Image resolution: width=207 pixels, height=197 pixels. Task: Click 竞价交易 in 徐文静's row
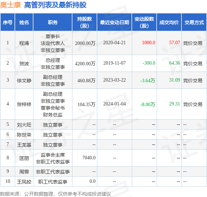pyautogui.click(x=193, y=81)
